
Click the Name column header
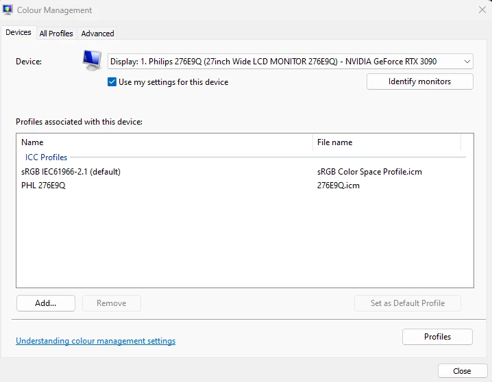[x=164, y=142]
